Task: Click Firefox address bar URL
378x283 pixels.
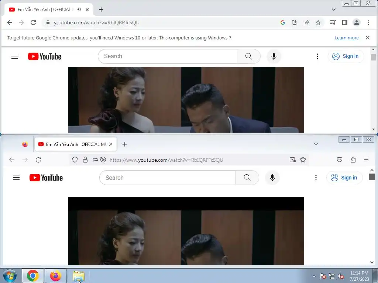Action: (x=166, y=160)
